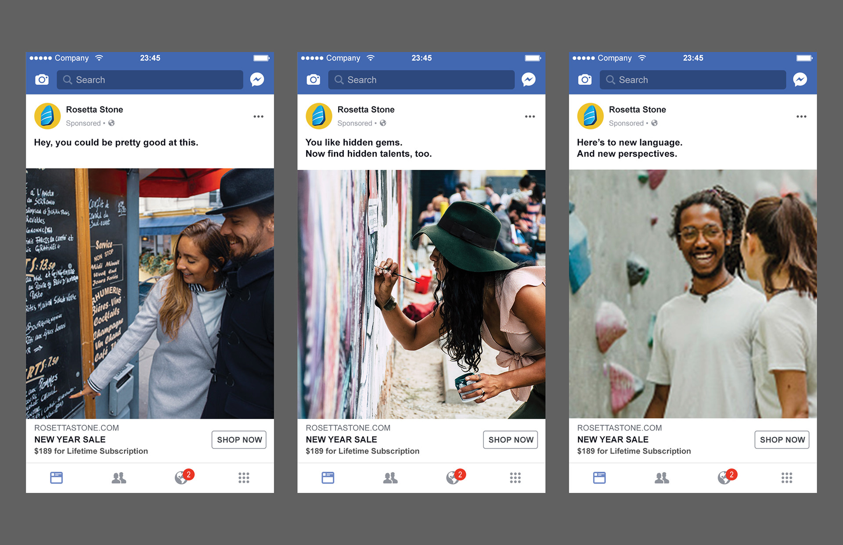Click '$189 for Lifetime Subscription' in middle ad
The width and height of the screenshot is (843, 545).
362,451
